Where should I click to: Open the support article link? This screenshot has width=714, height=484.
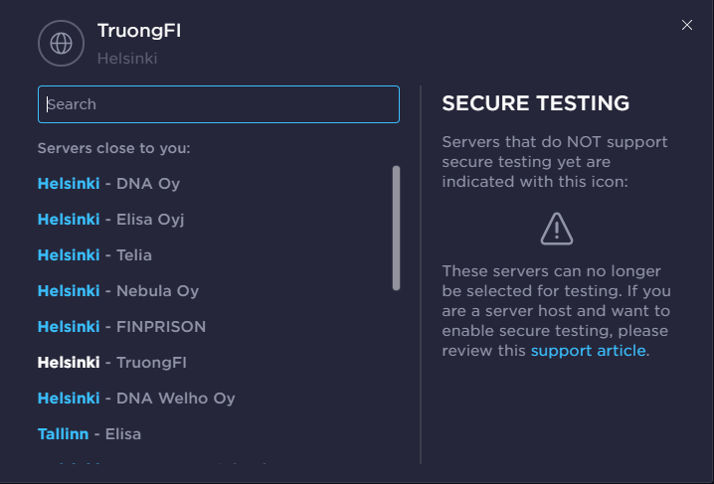point(588,351)
